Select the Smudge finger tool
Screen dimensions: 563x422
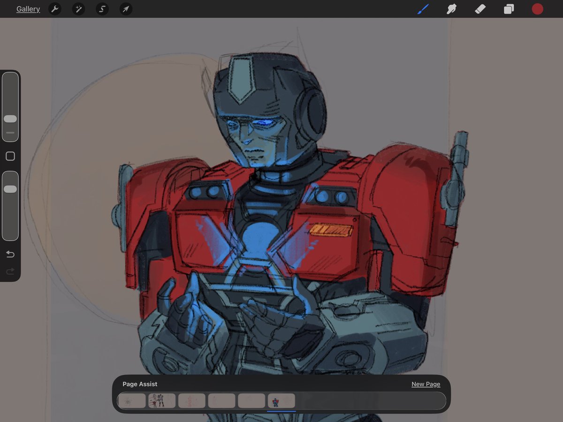tap(451, 9)
